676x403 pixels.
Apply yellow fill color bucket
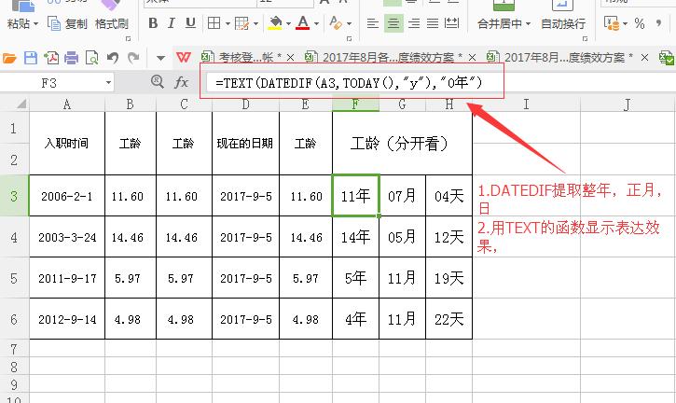(x=275, y=23)
